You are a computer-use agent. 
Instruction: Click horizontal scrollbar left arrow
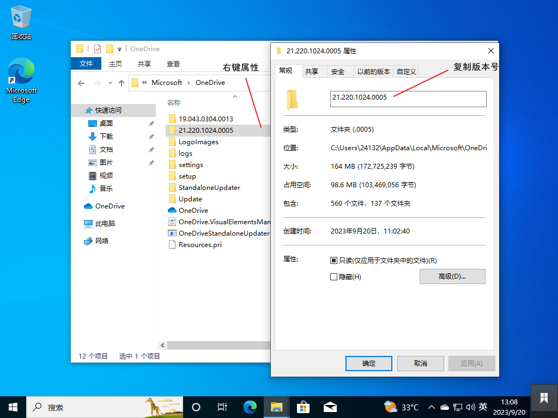[x=162, y=346]
